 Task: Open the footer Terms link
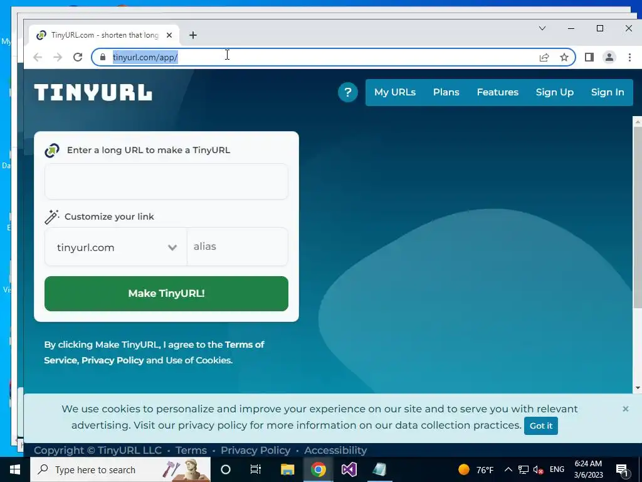click(191, 450)
